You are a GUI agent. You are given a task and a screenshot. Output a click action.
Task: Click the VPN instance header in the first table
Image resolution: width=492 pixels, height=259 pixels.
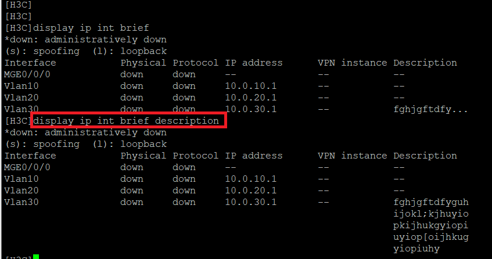(352, 63)
